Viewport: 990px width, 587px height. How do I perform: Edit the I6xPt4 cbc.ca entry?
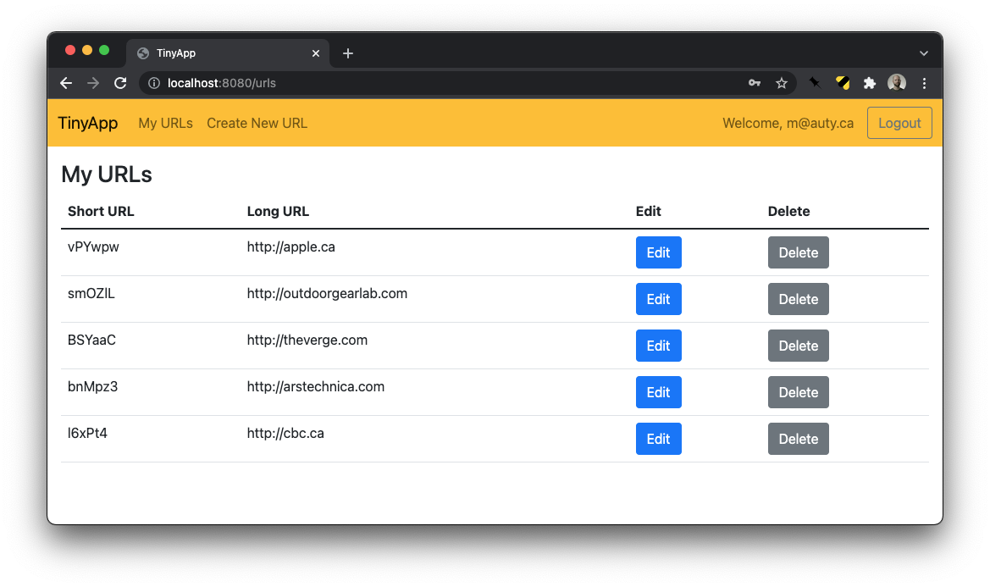(659, 440)
